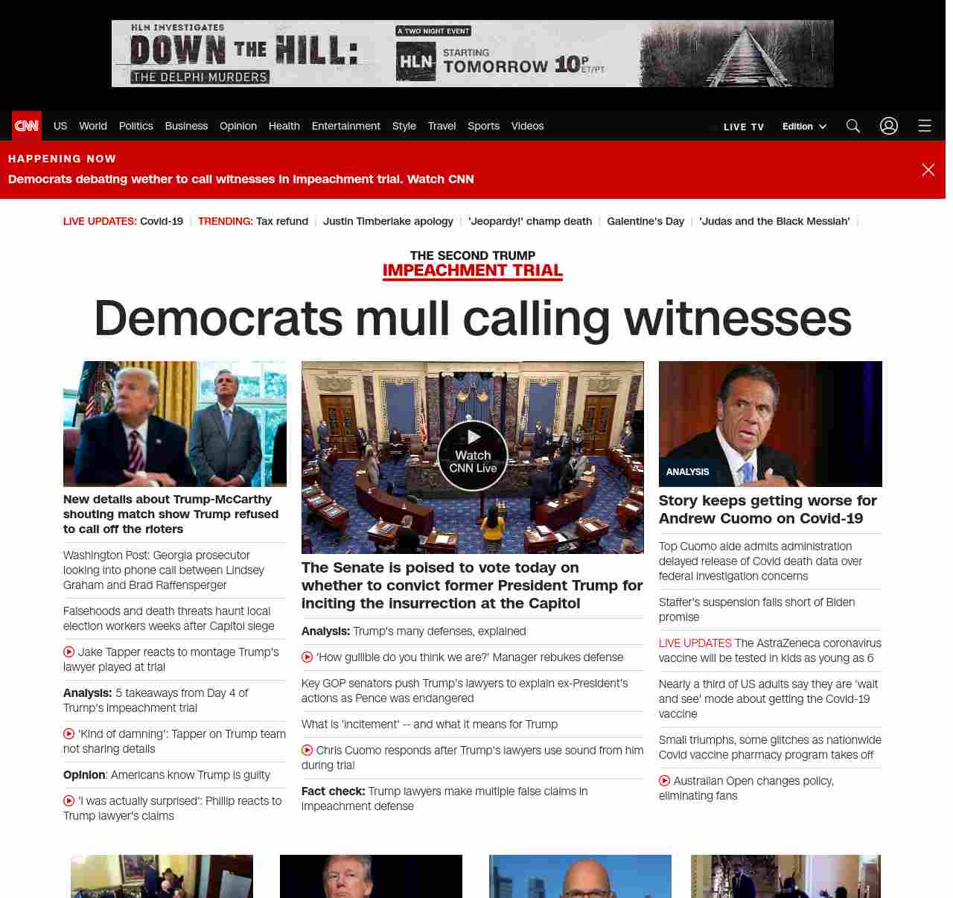Open the Tax refund trending link

pyautogui.click(x=281, y=221)
